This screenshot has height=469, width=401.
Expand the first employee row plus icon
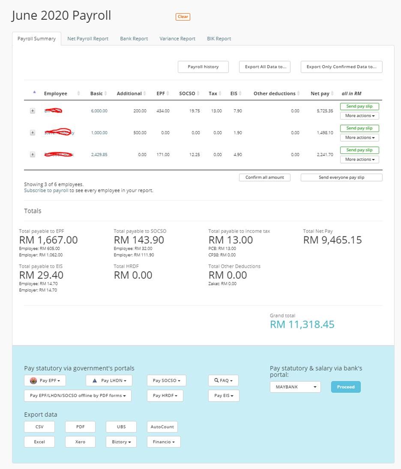click(32, 111)
